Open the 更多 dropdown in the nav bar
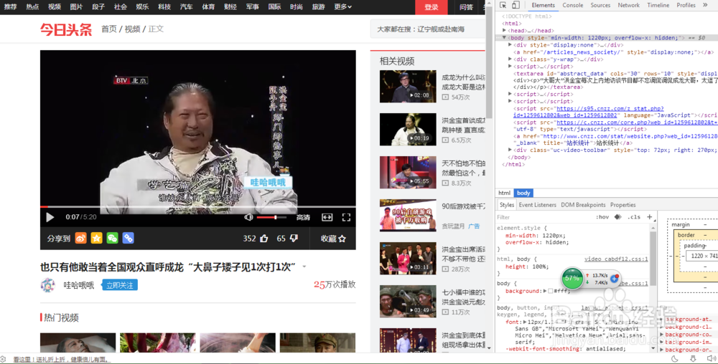Image resolution: width=718 pixels, height=364 pixels. click(343, 6)
